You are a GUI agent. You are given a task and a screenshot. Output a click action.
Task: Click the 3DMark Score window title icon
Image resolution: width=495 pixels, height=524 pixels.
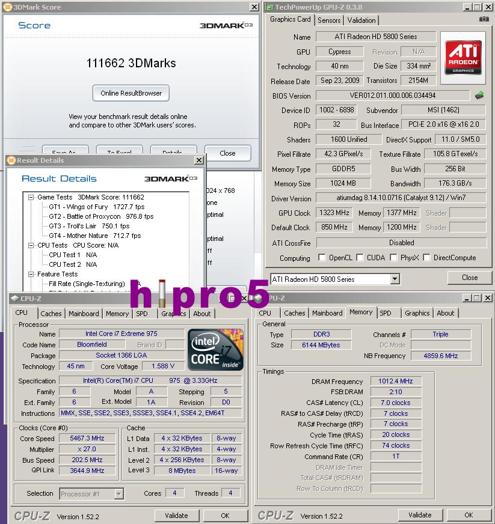tap(8, 7)
